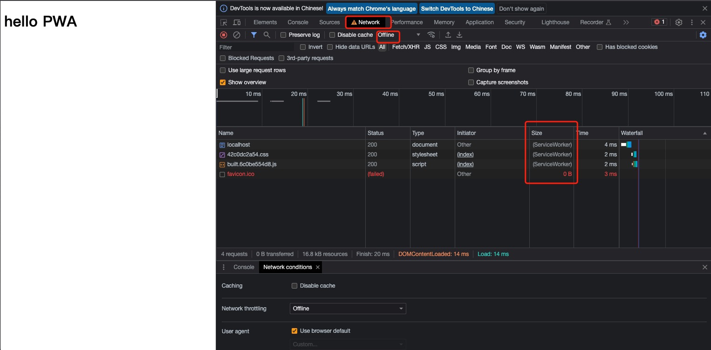Image resolution: width=711 pixels, height=350 pixels.
Task: Switch to the Application tab
Action: pos(479,22)
